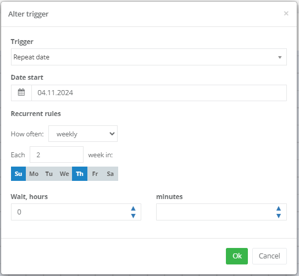This screenshot has width=299, height=276.
Task: Enable the Tu day button
Action: 49,174
